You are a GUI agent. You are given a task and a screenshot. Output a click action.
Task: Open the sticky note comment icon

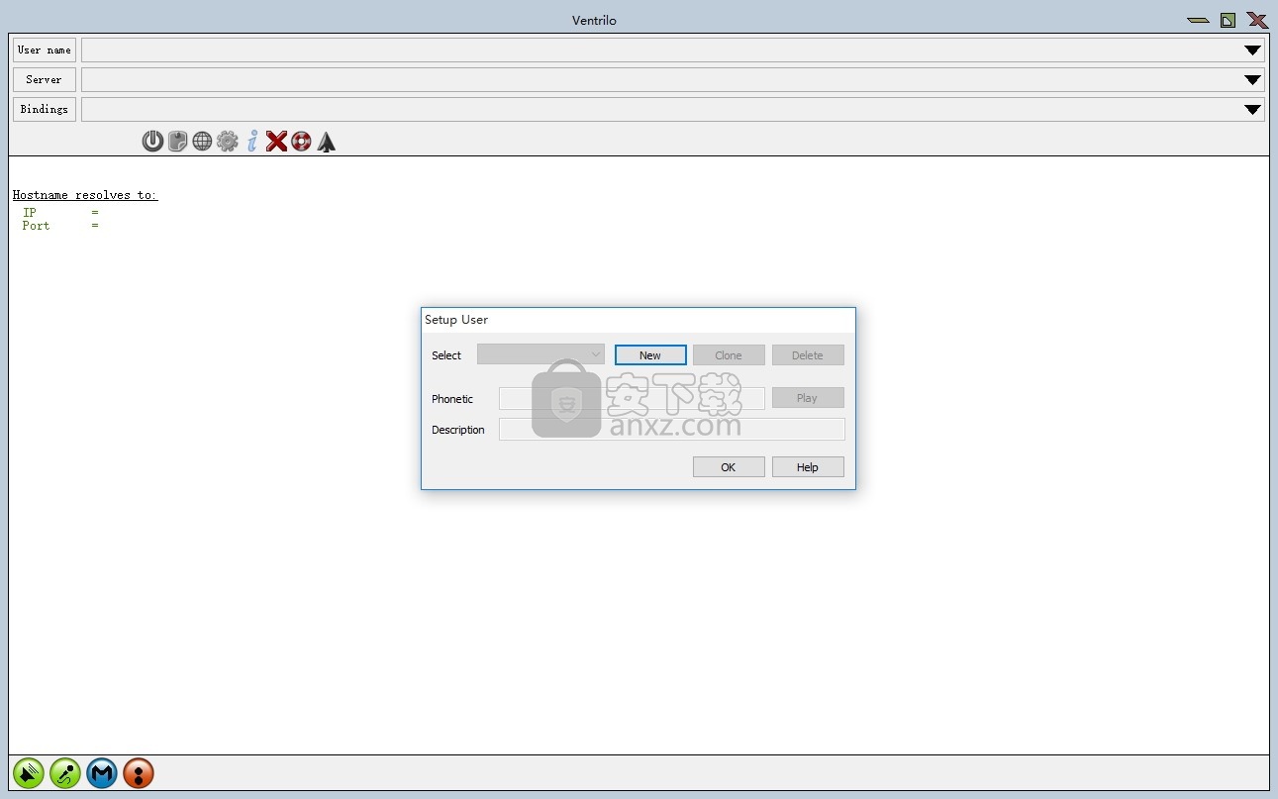[x=177, y=142]
